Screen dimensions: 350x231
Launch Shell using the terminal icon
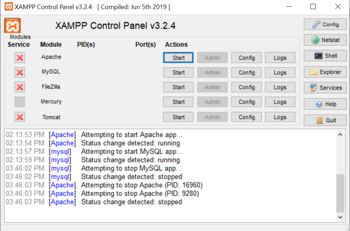[x=318, y=56]
